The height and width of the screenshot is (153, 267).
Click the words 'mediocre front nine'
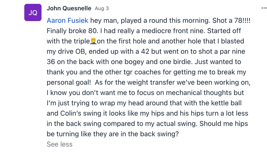173,31
